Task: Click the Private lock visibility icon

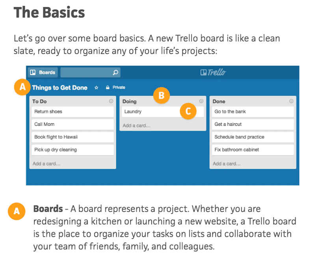Action: 107,88
